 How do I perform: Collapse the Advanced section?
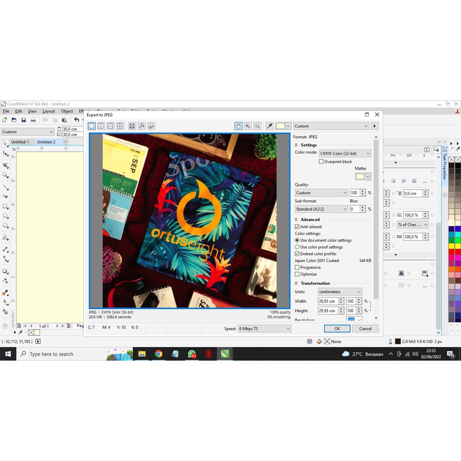[x=296, y=220]
